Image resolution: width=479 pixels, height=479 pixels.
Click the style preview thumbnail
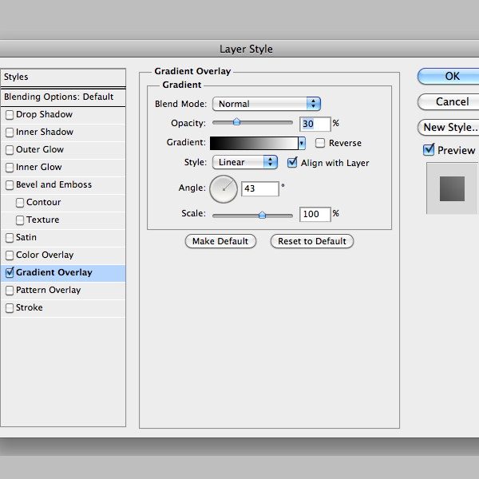tap(452, 188)
